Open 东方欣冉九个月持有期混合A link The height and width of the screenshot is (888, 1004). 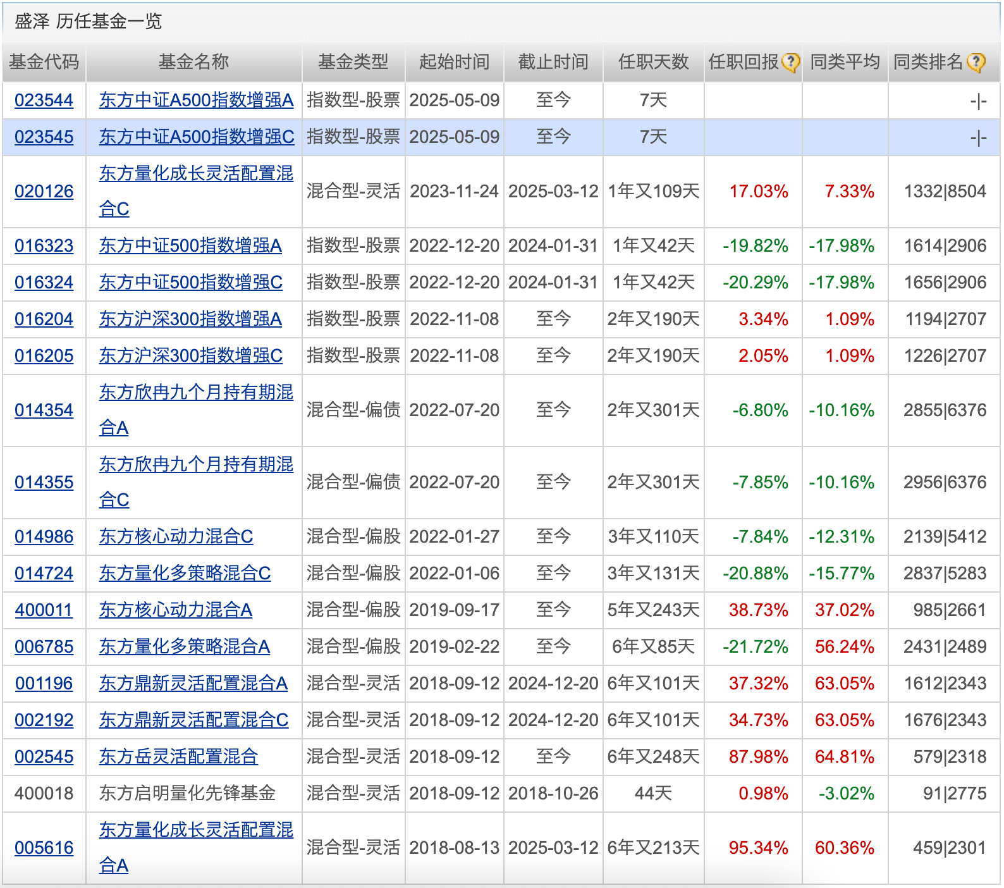(196, 393)
